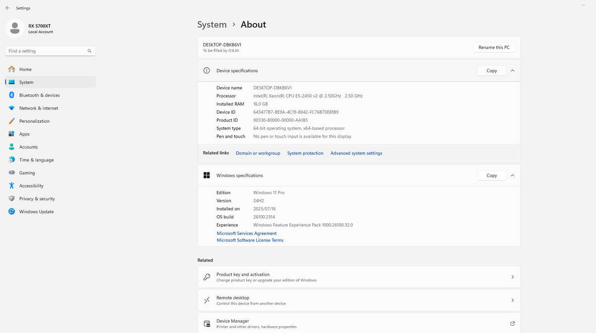
Task: Copy the Device specifications
Action: [491, 71]
